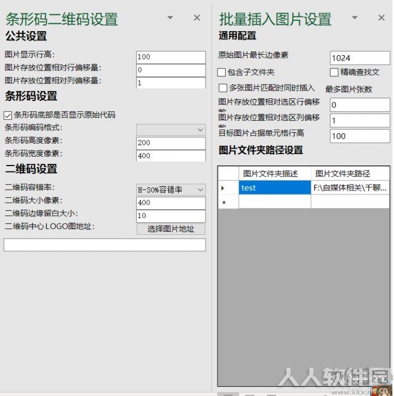The height and width of the screenshot is (396, 394).
Task: Close the 条形码二维码设置 pane
Action: (x=197, y=17)
